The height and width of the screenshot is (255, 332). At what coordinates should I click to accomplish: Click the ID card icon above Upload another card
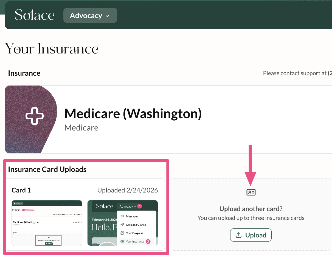(x=251, y=192)
